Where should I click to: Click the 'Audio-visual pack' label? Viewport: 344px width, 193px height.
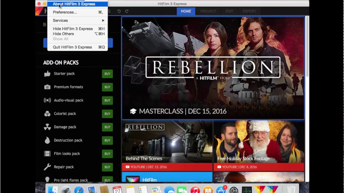click(69, 100)
